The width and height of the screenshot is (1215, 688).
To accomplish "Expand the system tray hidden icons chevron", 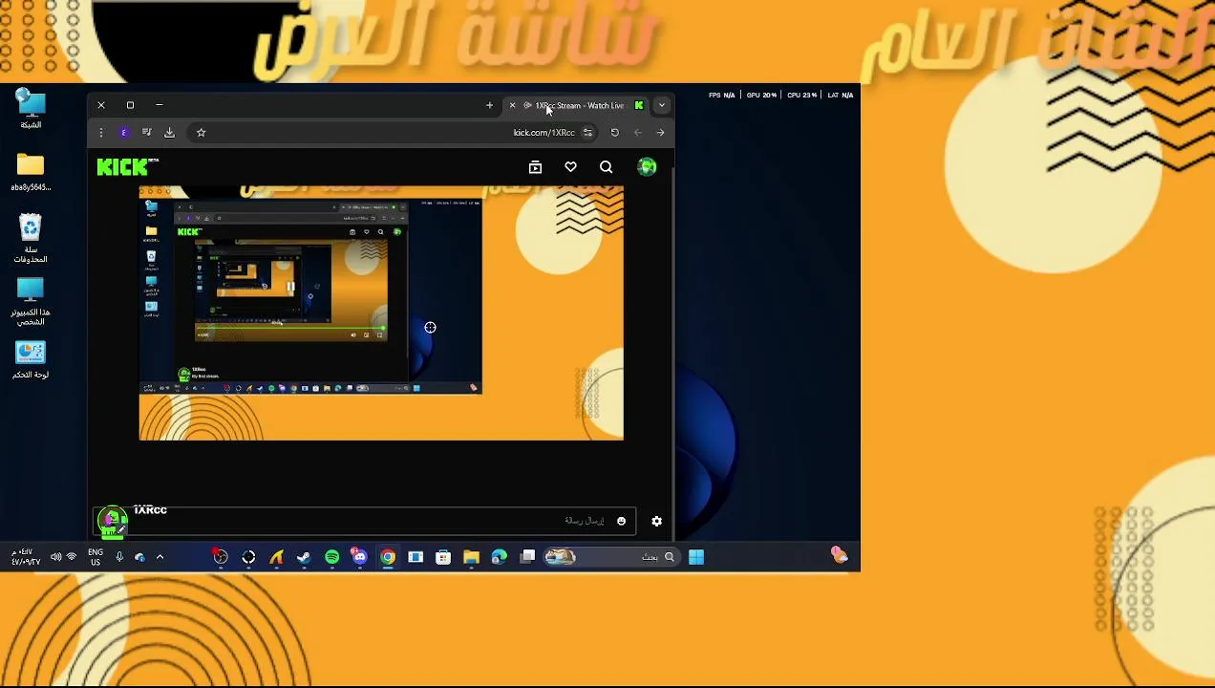I will pos(160,557).
